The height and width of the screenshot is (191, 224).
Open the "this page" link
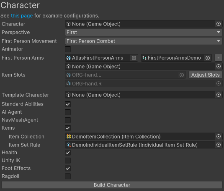[x=22, y=16]
